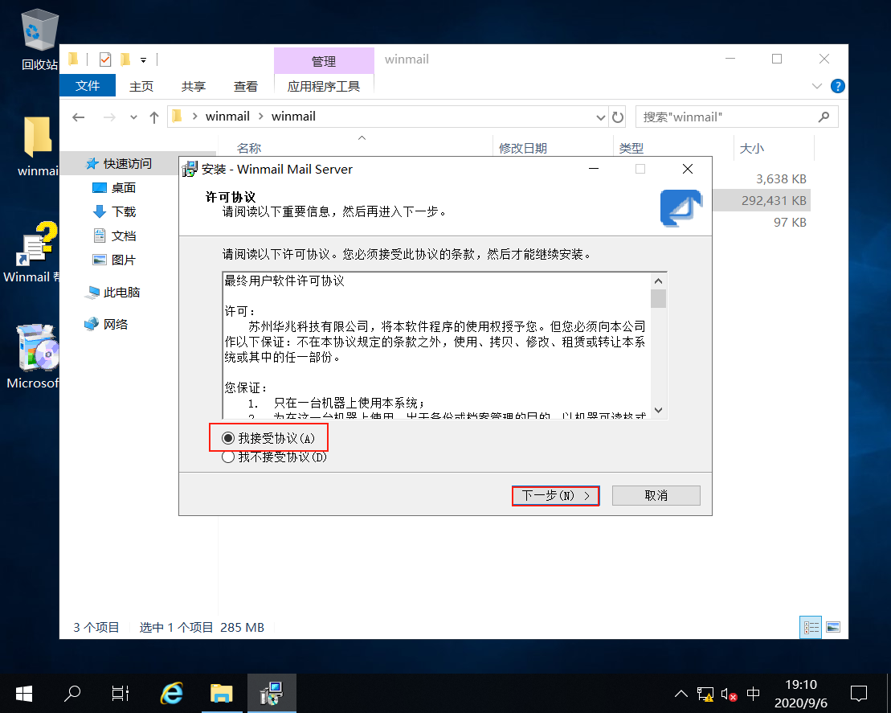Select 图片 in navigation pane
The width and height of the screenshot is (891, 713).
tap(123, 260)
